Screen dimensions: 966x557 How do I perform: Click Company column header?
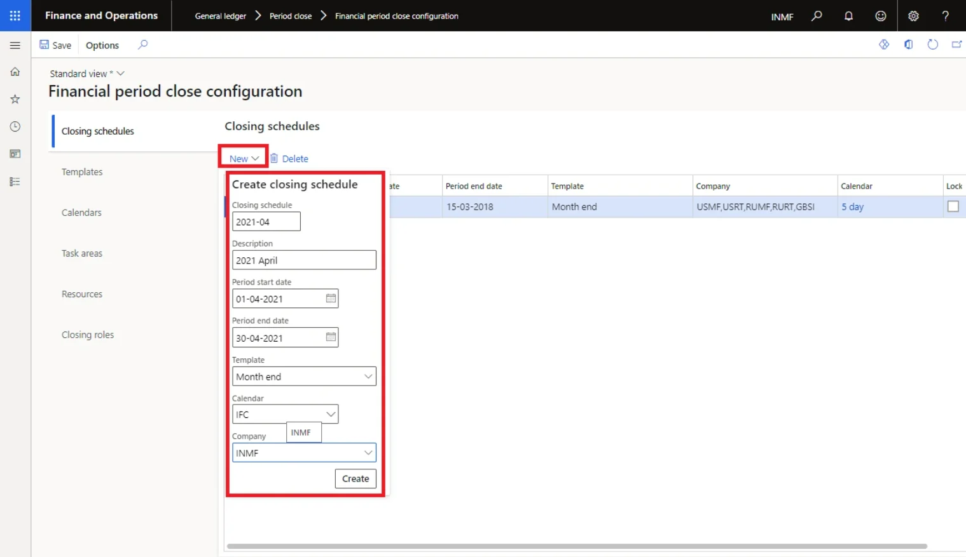(x=764, y=185)
